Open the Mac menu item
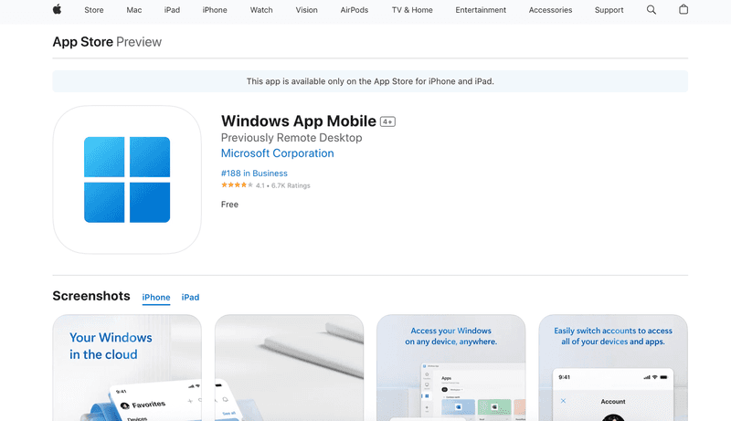Screen dimensions: 731x421 [133, 10]
